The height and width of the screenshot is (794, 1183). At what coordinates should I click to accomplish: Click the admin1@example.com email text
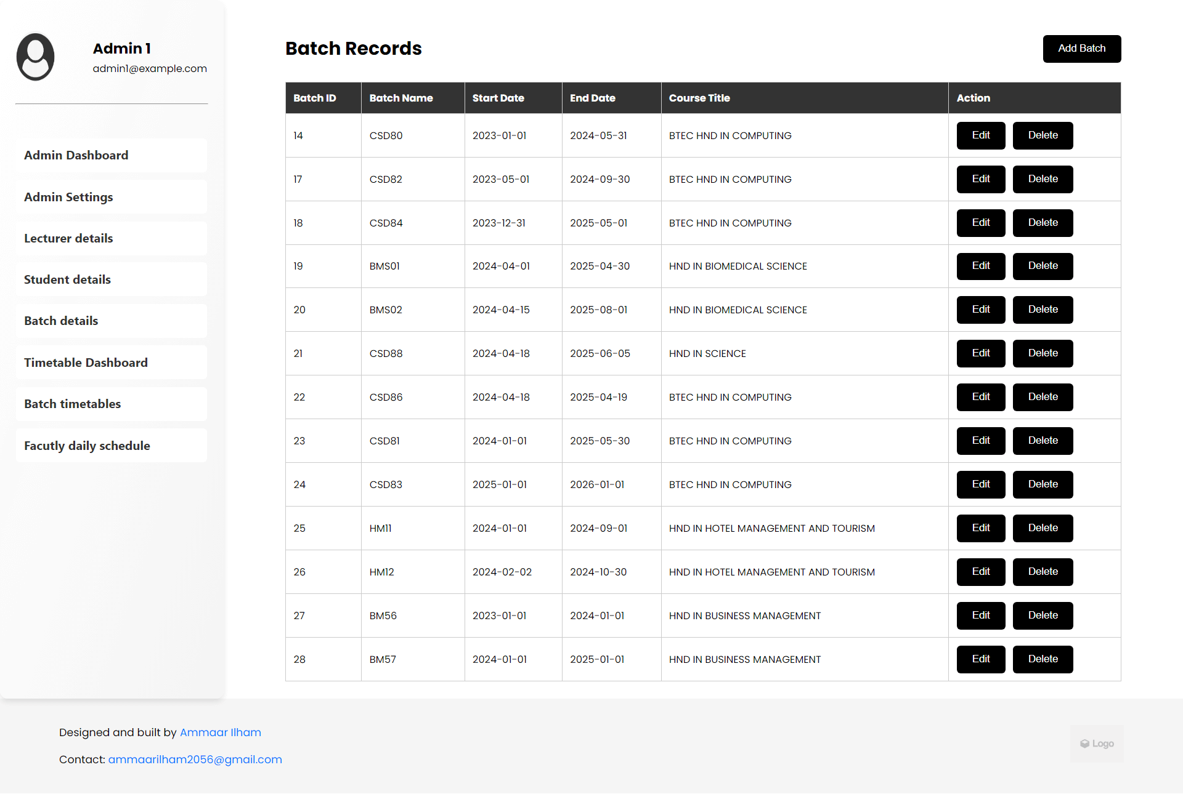pyautogui.click(x=150, y=68)
